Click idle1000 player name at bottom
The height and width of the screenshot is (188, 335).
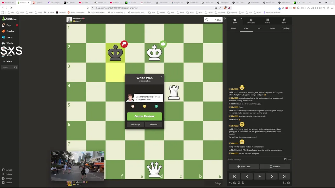click(79, 182)
